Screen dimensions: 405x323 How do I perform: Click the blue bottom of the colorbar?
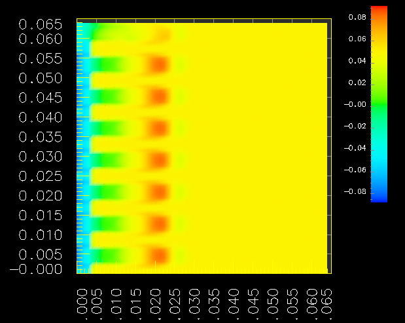pos(379,197)
